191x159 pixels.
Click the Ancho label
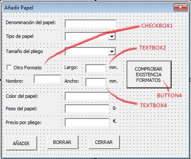pyautogui.click(x=72, y=81)
